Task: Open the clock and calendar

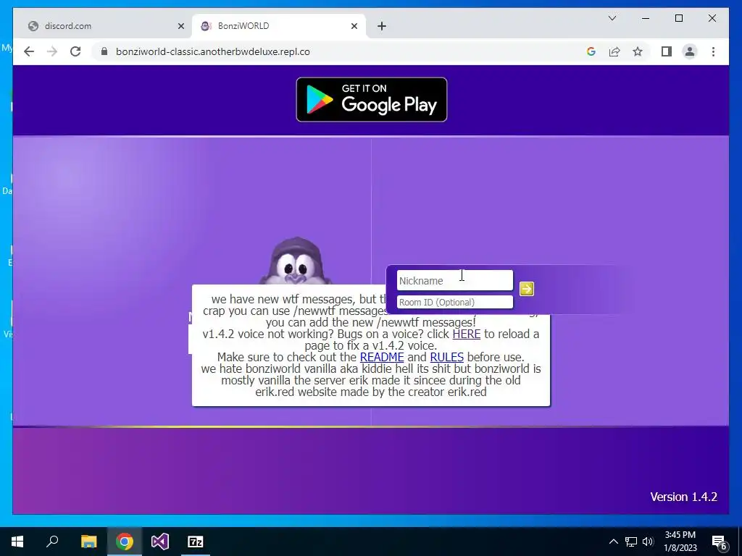Action: (x=680, y=542)
